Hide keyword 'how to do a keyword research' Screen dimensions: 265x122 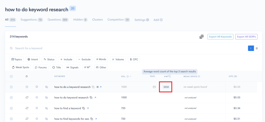(x=47, y=87)
